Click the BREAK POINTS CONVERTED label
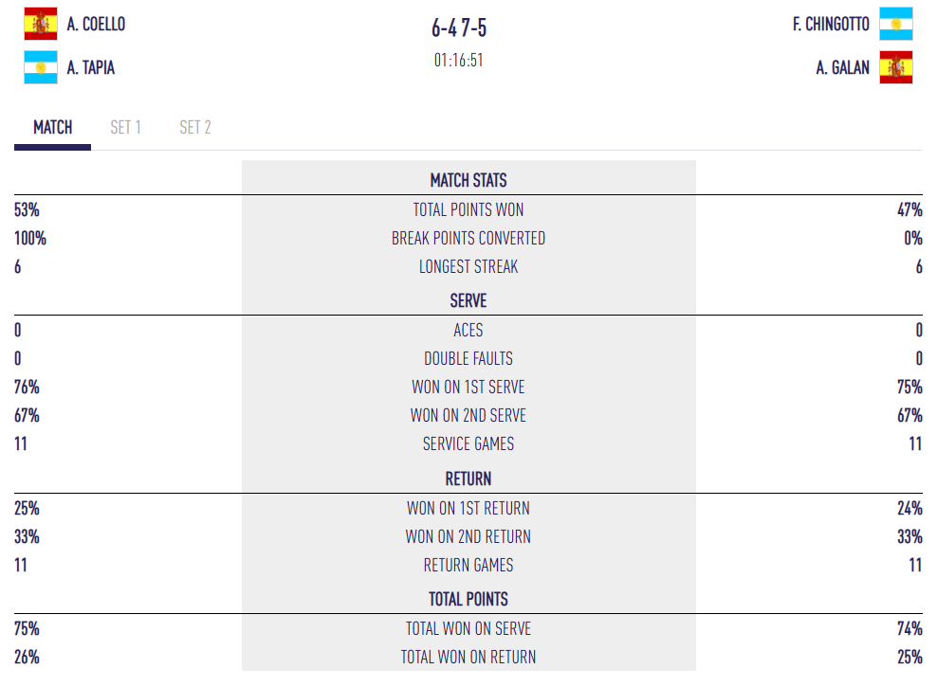Viewport: 937px width, 687px height. pos(468,238)
